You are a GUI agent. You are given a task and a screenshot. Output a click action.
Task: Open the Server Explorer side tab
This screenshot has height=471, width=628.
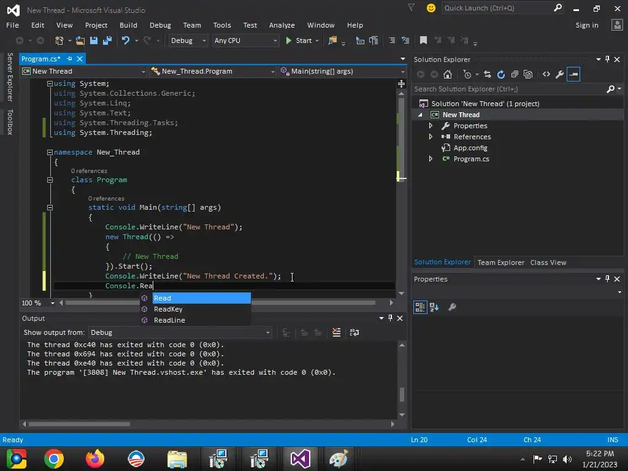10,77
